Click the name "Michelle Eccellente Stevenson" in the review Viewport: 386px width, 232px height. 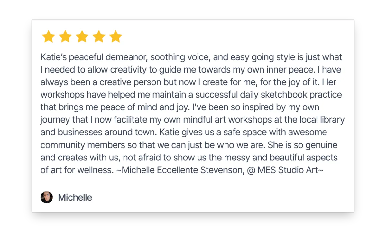pyautogui.click(x=182, y=170)
